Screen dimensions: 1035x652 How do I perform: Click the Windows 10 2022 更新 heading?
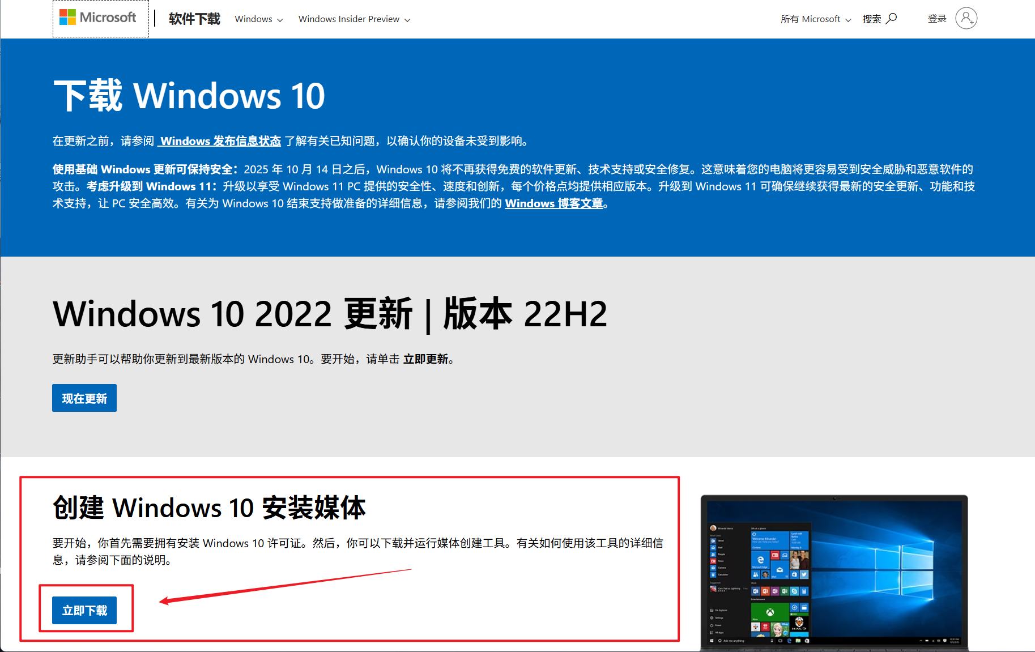pos(330,314)
